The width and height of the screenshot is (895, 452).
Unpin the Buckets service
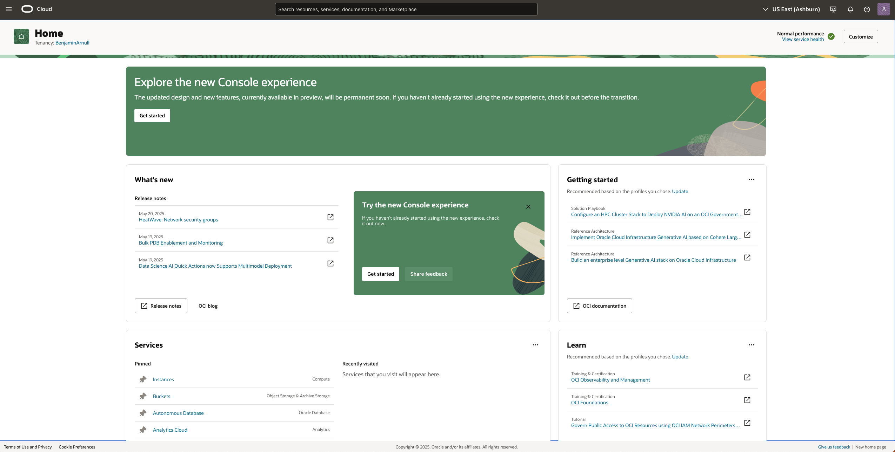(x=143, y=396)
